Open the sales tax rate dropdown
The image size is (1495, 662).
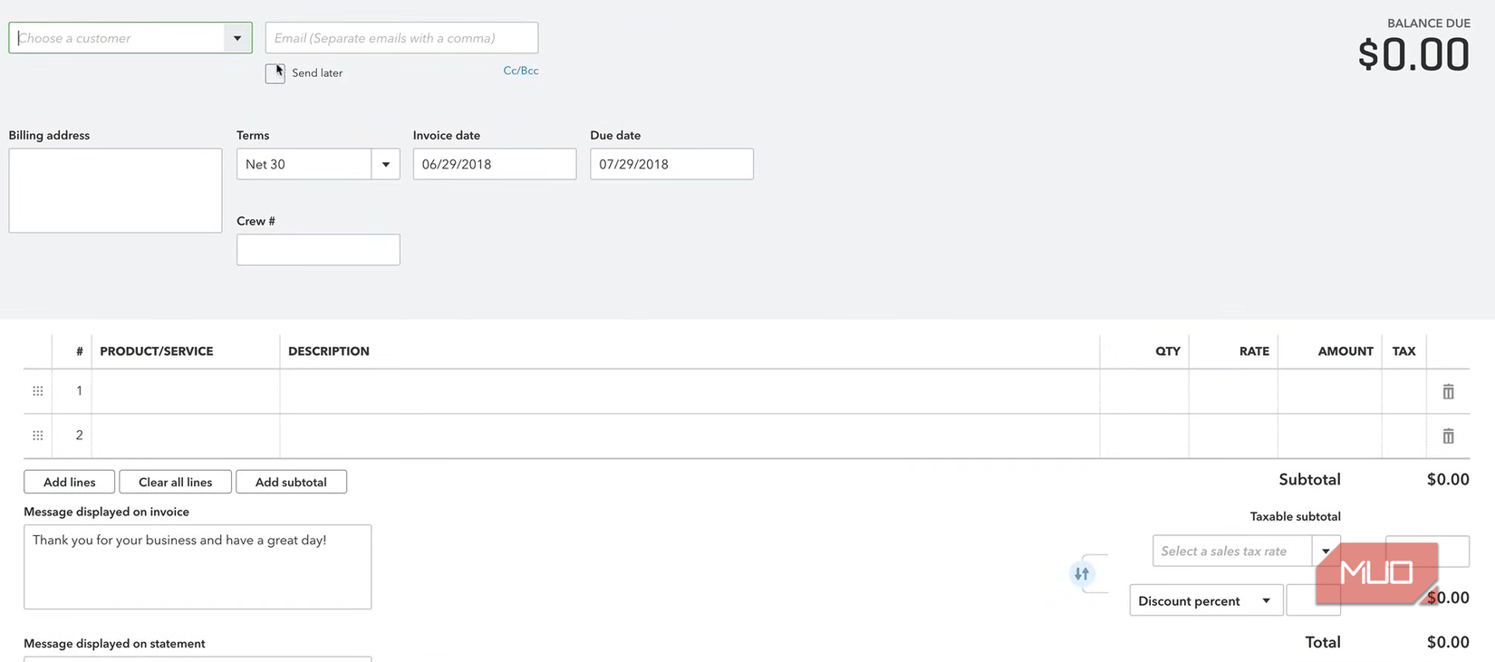1326,551
